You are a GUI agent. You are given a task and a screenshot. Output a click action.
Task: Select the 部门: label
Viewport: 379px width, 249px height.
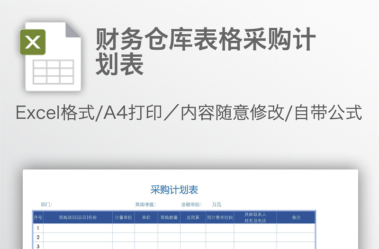coord(46,205)
